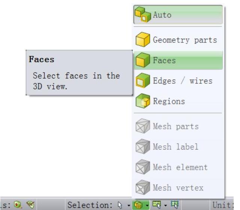Open the pointer tool dropdown arrow
The width and height of the screenshot is (240, 210).
coord(129,205)
